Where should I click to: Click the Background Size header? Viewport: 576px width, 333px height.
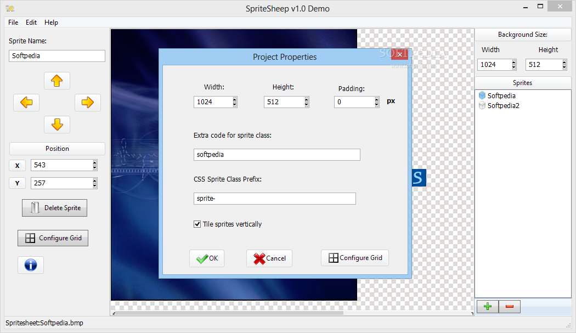[x=523, y=35]
